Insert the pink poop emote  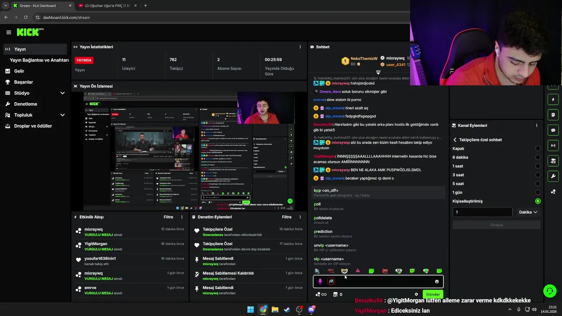(358, 271)
